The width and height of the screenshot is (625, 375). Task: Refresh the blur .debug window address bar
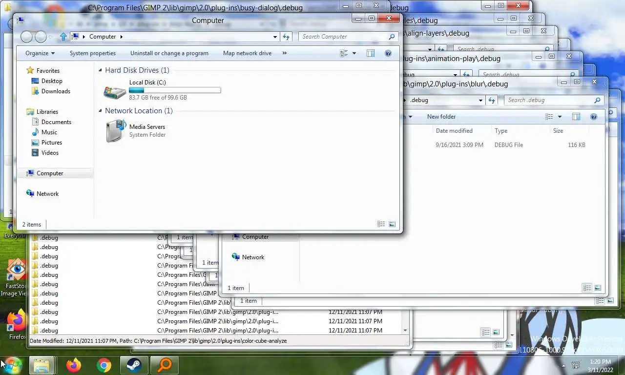[492, 100]
